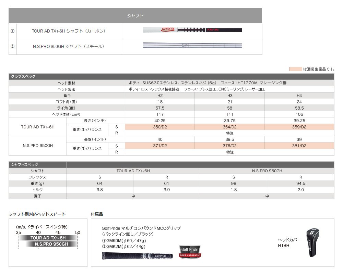Click torque value '2.0'
The image size is (343, 274).
coord(301,190)
